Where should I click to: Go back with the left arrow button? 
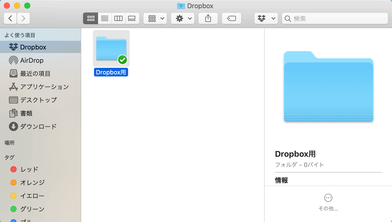[x=10, y=18]
